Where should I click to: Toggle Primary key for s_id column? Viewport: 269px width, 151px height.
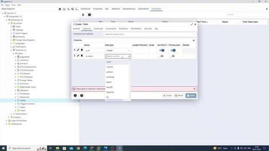click(x=173, y=50)
